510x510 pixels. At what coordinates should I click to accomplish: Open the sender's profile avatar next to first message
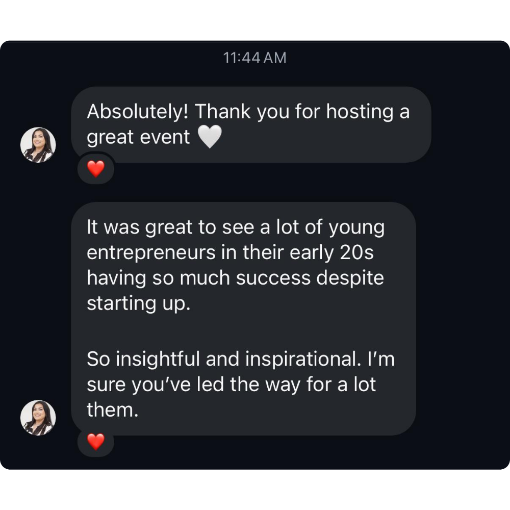coord(38,144)
